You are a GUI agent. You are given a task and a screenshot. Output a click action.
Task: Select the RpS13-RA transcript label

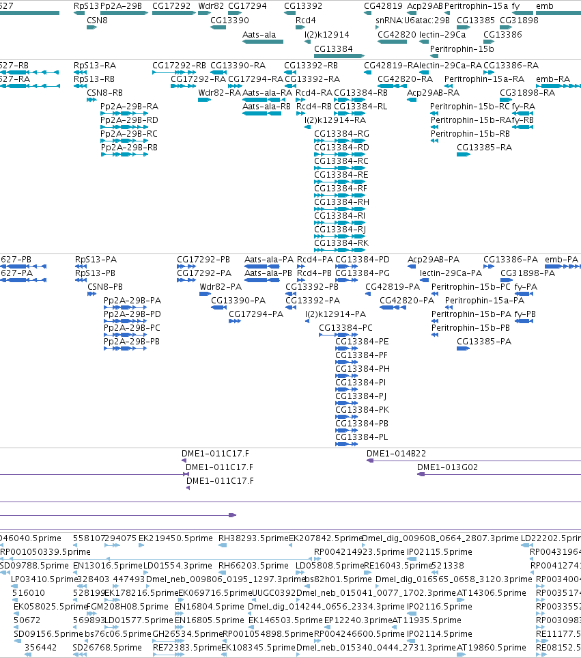(95, 65)
